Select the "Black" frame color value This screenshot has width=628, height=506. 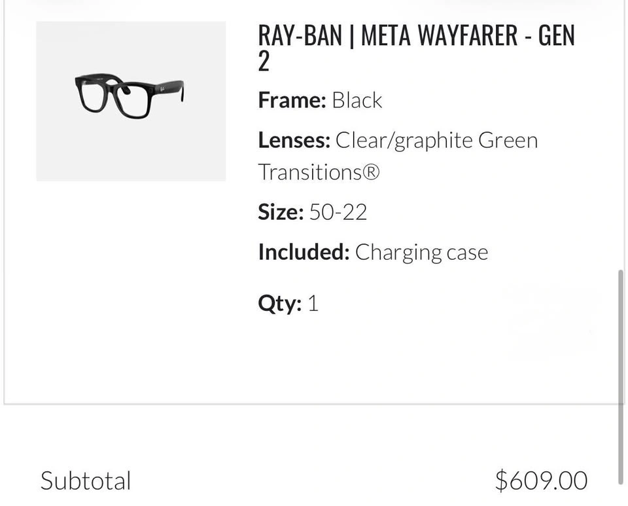[x=357, y=100]
